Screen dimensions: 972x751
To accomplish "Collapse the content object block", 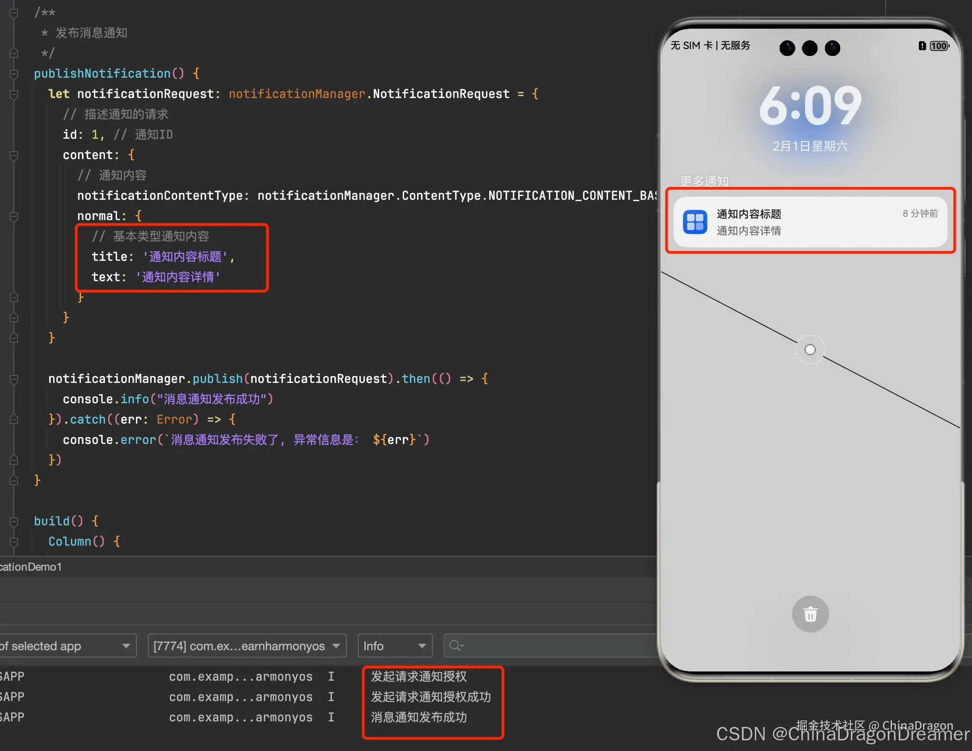I will [x=14, y=155].
